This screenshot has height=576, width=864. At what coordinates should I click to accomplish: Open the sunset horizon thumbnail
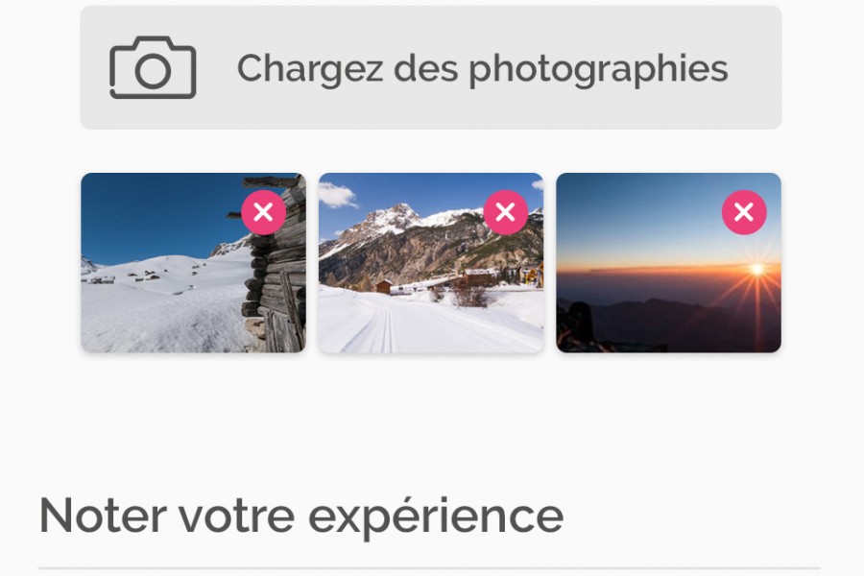point(653,250)
